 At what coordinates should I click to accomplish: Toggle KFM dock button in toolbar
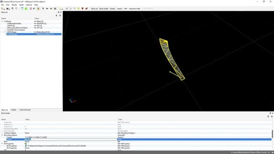click(x=125, y=9)
